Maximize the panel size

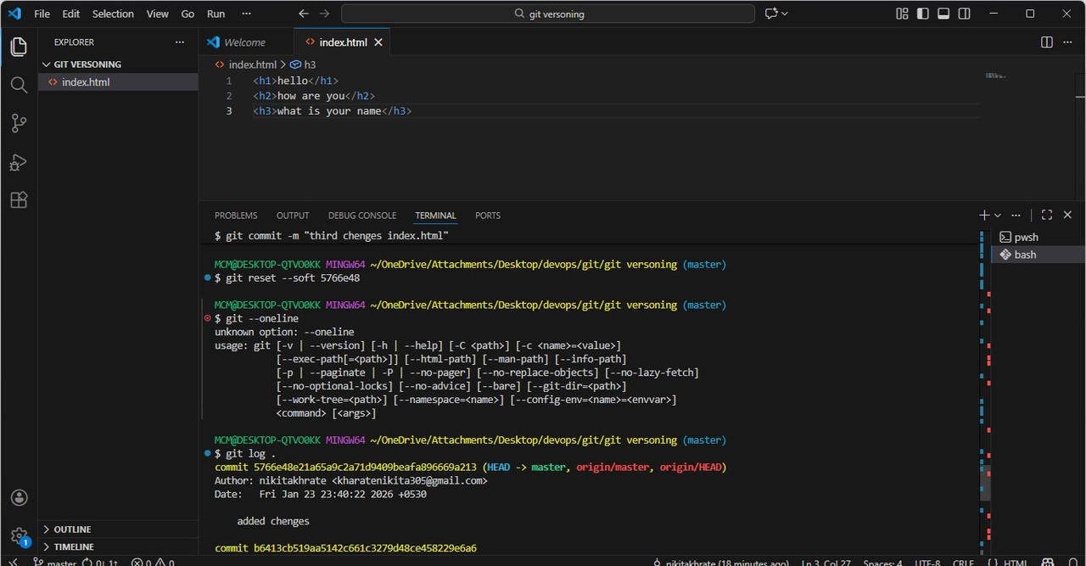(1047, 216)
